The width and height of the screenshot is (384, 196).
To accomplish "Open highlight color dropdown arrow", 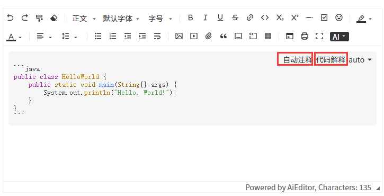I will (x=370, y=19).
